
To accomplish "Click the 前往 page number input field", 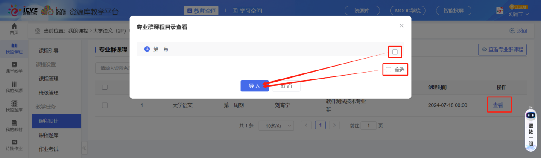I will point(368,126).
